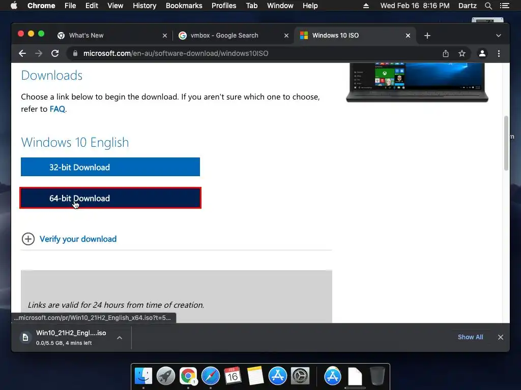The height and width of the screenshot is (390, 521).
Task: Open Safari from the dock
Action: coord(210,376)
